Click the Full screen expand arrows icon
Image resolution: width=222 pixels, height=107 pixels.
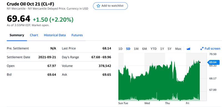(202, 49)
